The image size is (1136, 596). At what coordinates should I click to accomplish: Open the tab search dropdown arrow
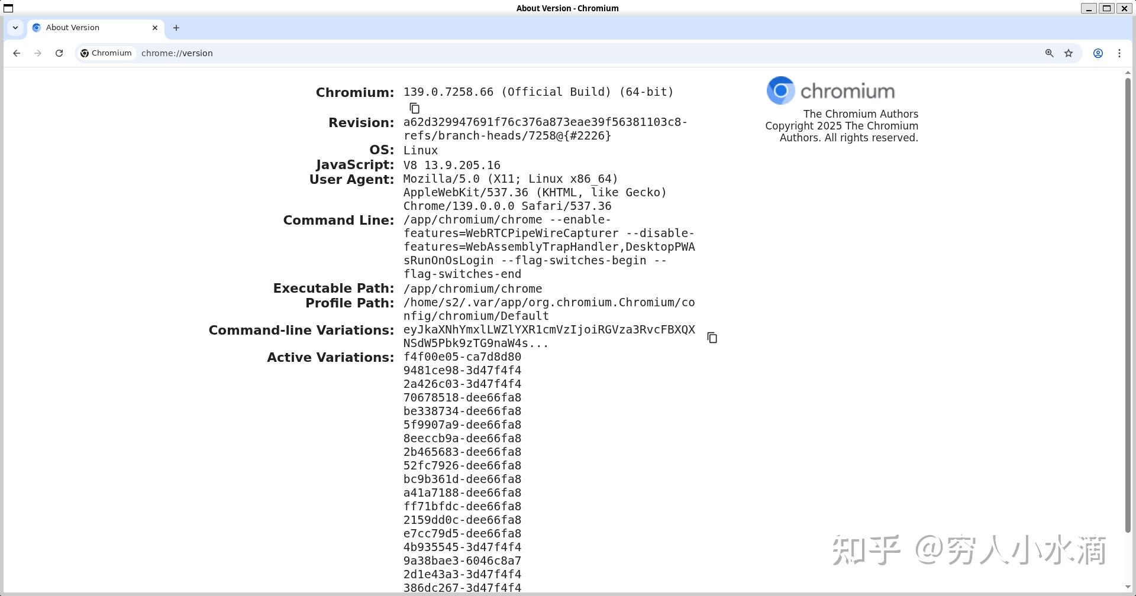point(15,28)
